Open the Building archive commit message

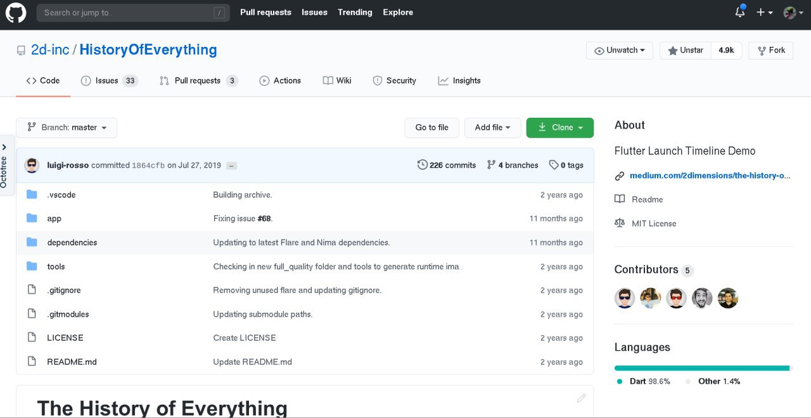point(243,195)
